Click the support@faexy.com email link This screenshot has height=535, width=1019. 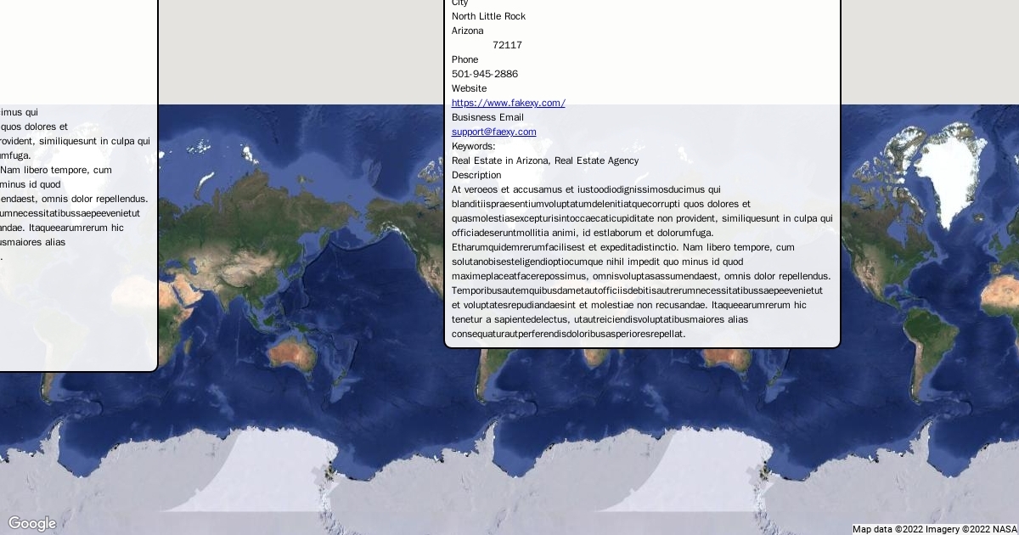pos(493,132)
